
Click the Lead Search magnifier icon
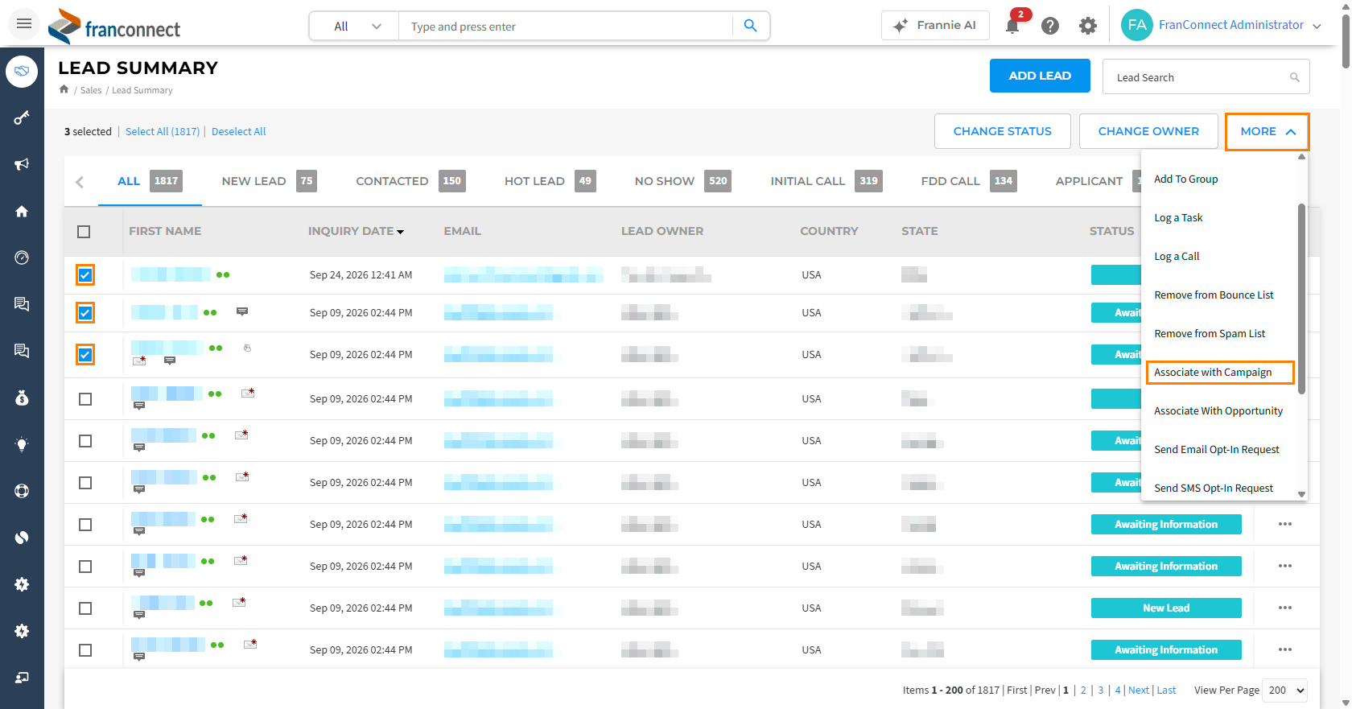[1295, 77]
